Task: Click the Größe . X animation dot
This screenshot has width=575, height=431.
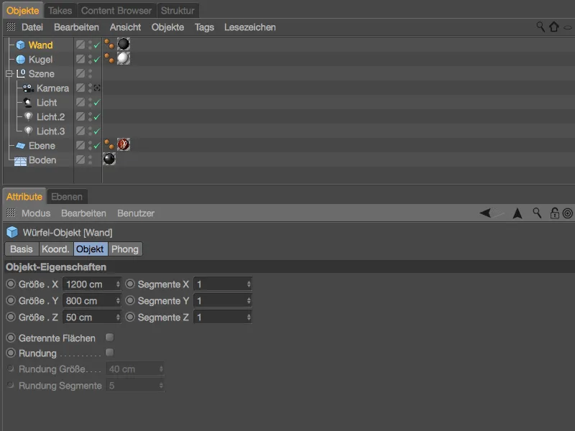Action: point(11,284)
